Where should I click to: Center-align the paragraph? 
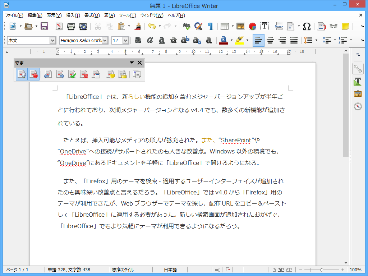[x=270, y=40]
